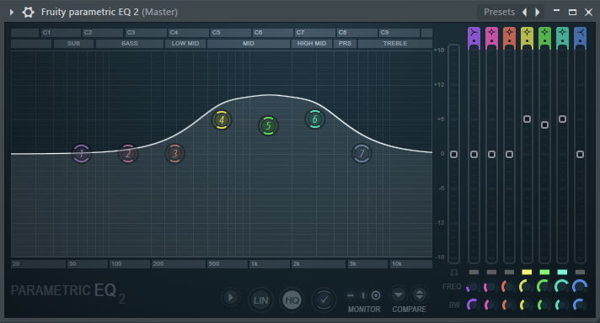Toggle the HQ high quality mode
This screenshot has height=323, width=600.
292,300
